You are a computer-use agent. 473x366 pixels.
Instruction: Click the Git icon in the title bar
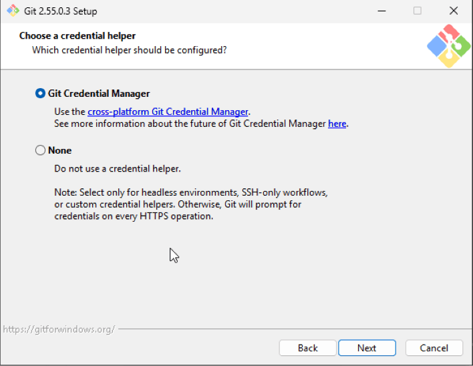[x=13, y=11]
